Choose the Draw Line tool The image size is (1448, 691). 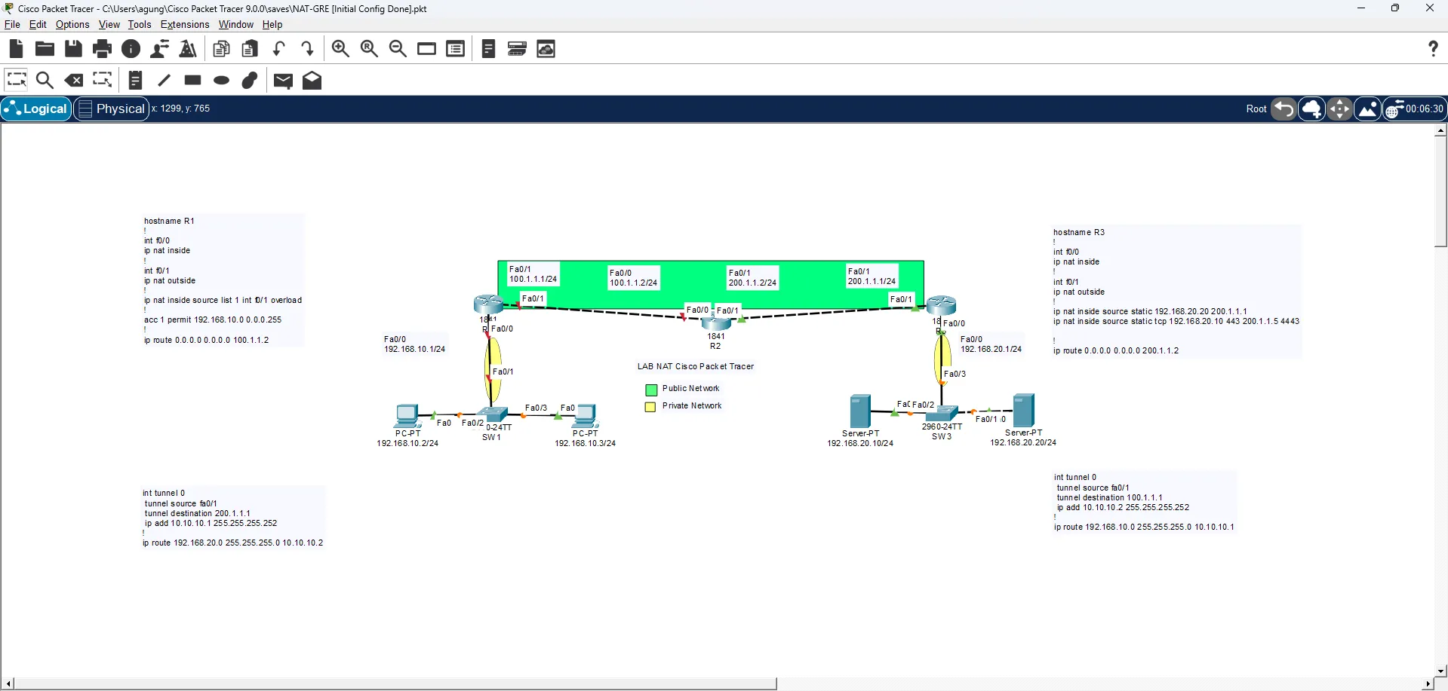(x=164, y=80)
